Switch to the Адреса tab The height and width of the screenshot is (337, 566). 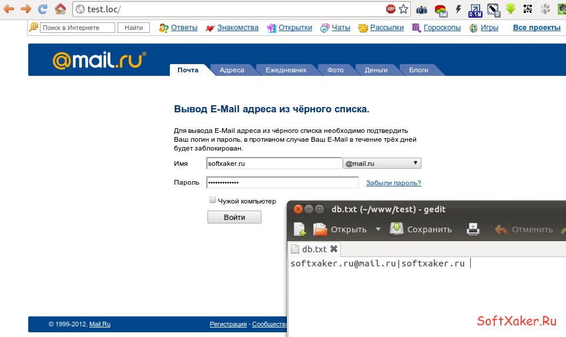(x=232, y=70)
